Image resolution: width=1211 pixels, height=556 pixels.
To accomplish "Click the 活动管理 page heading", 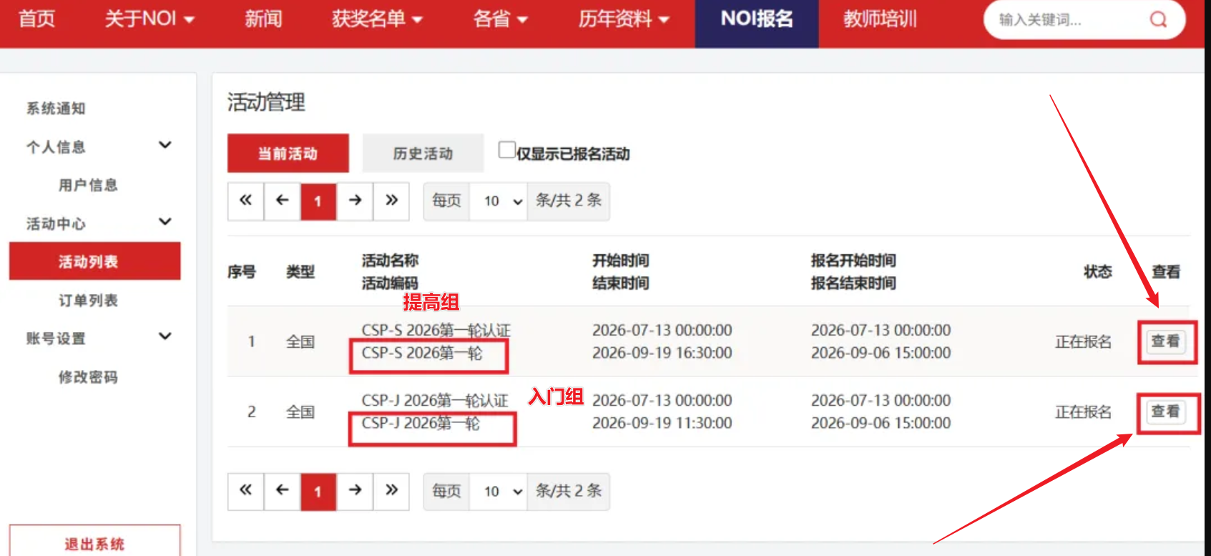I will click(266, 102).
